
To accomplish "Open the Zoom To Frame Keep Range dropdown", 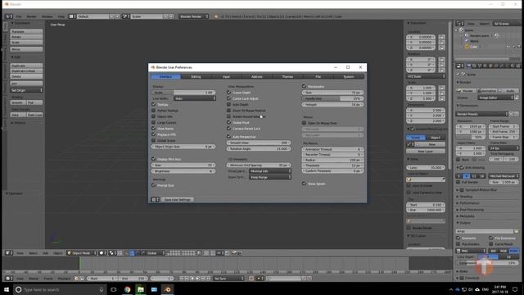I will tap(270, 177).
